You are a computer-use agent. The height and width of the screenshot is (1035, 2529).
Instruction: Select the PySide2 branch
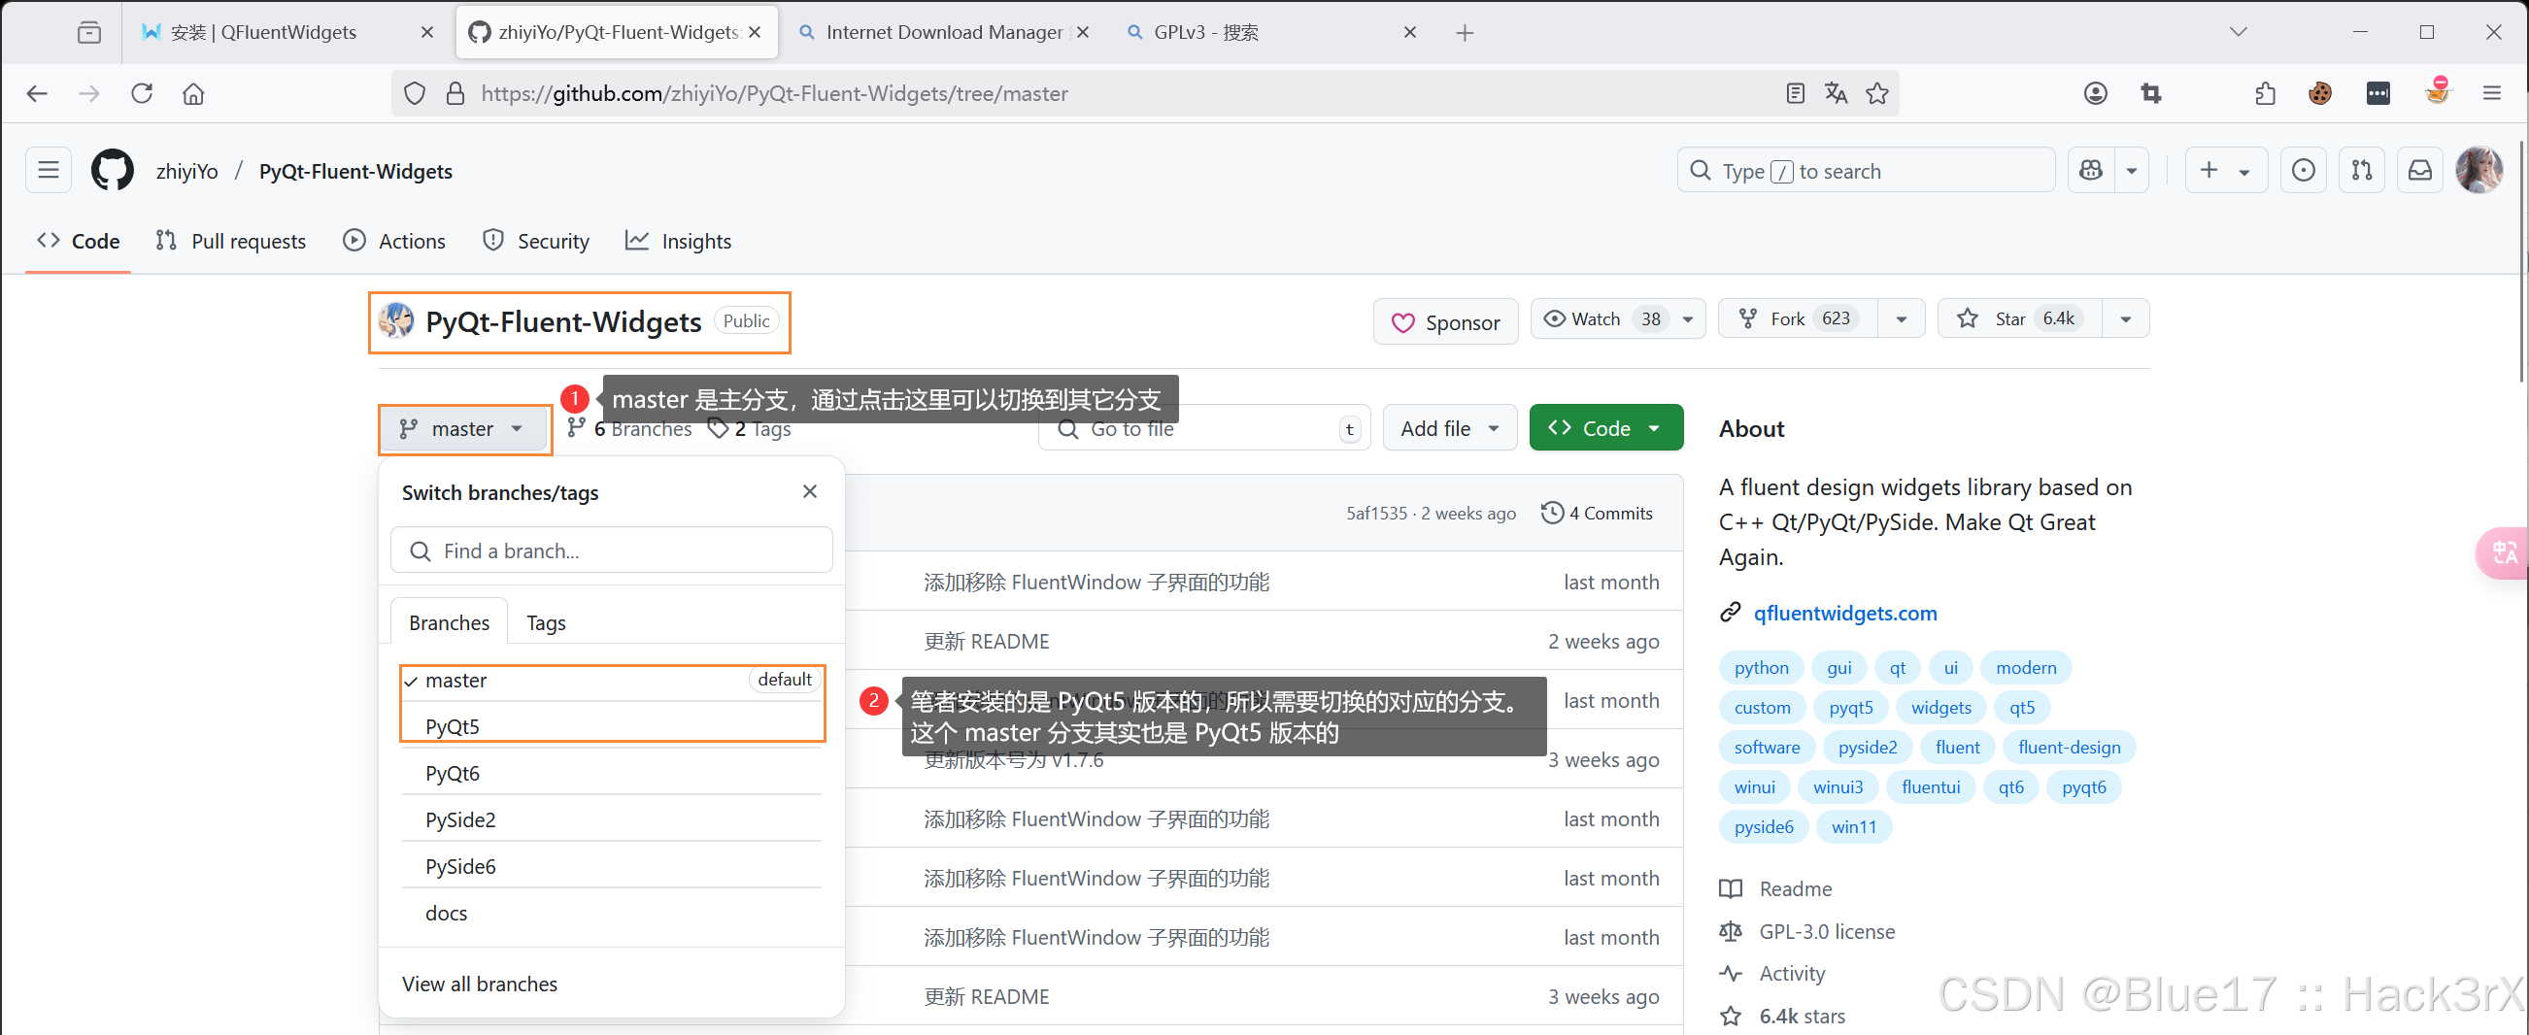[x=611, y=819]
